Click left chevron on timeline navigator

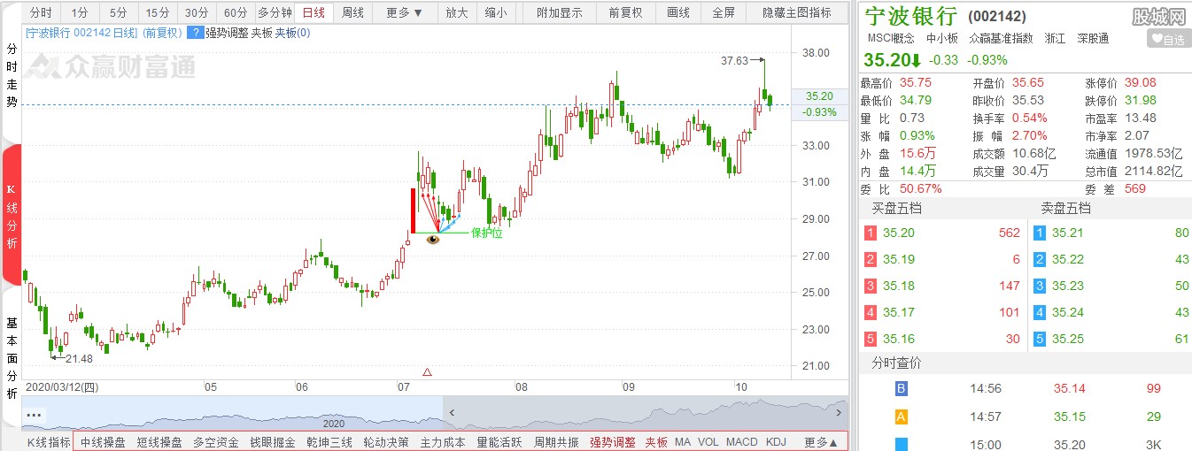pyautogui.click(x=453, y=413)
